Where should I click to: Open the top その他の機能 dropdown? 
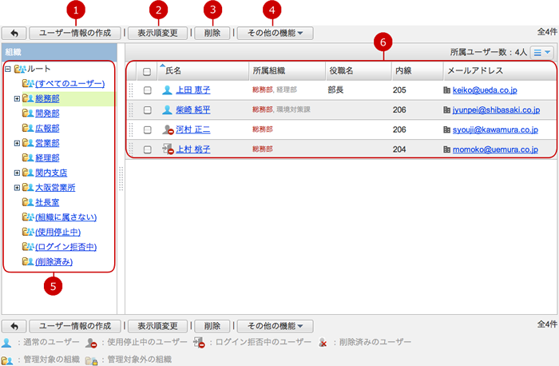click(x=274, y=34)
